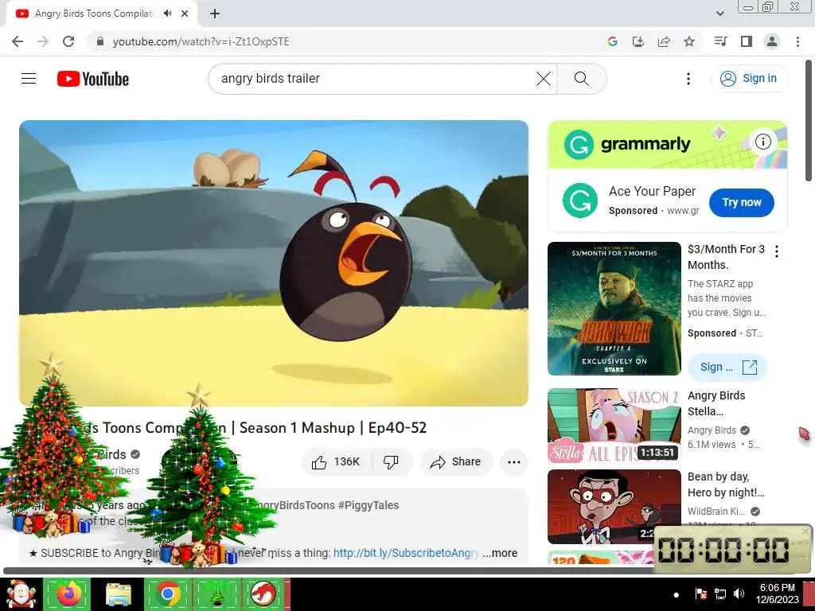This screenshot has width=815, height=611.
Task: Dislike the video with thumbs down
Action: pyautogui.click(x=391, y=462)
